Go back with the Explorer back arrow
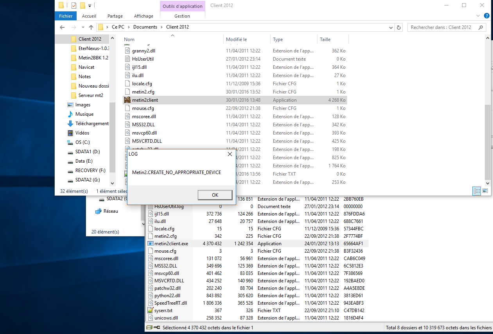This screenshot has height=334, width=493. (x=62, y=27)
